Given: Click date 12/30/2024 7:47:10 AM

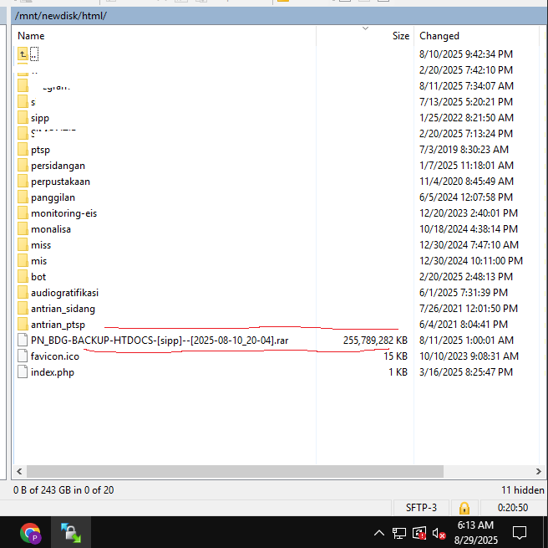Looking at the screenshot, I should pyautogui.click(x=469, y=244).
